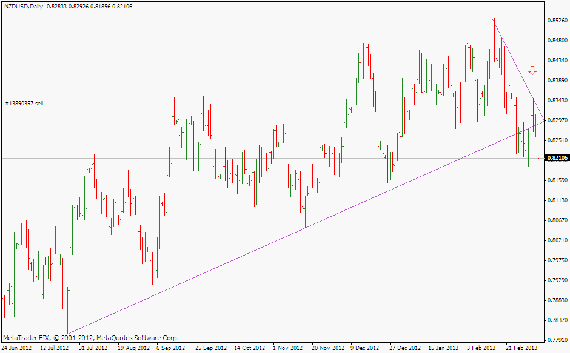Select the rising purple trendline

(x=303, y=228)
